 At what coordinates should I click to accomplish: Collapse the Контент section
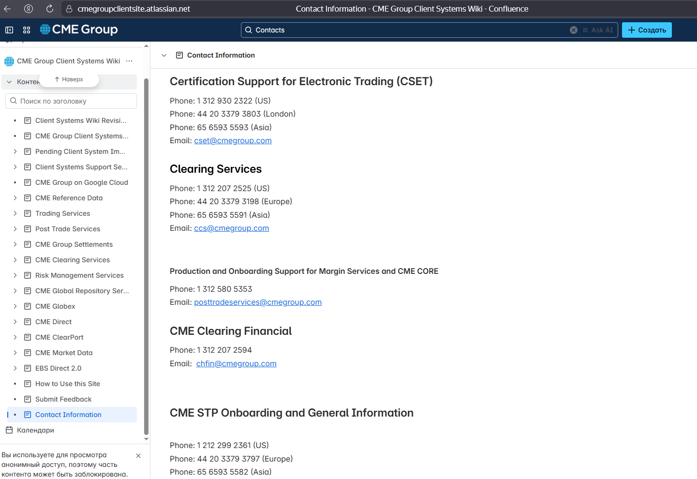pyautogui.click(x=9, y=82)
